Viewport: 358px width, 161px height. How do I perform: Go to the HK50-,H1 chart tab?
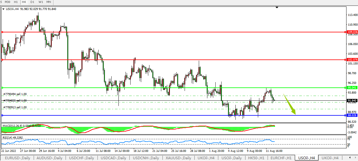(x=256, y=158)
